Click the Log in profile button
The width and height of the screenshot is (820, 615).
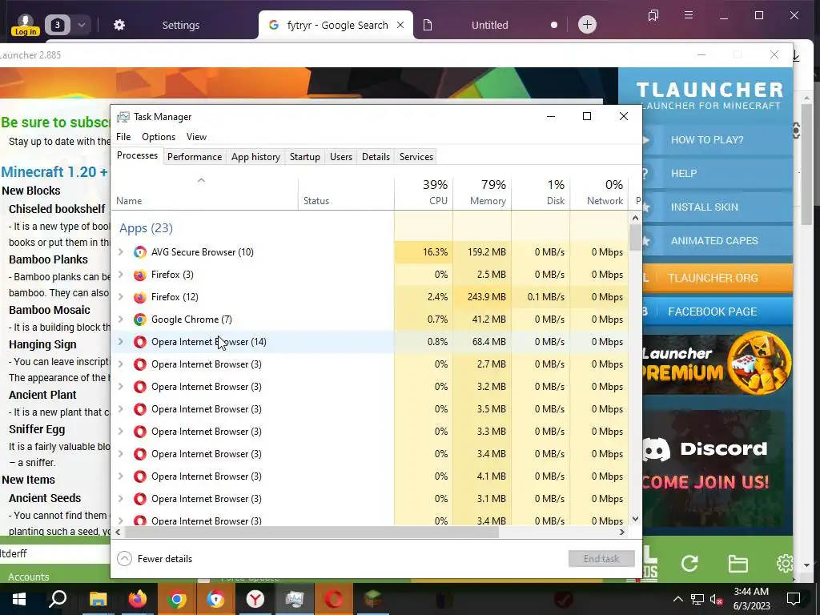click(x=25, y=25)
